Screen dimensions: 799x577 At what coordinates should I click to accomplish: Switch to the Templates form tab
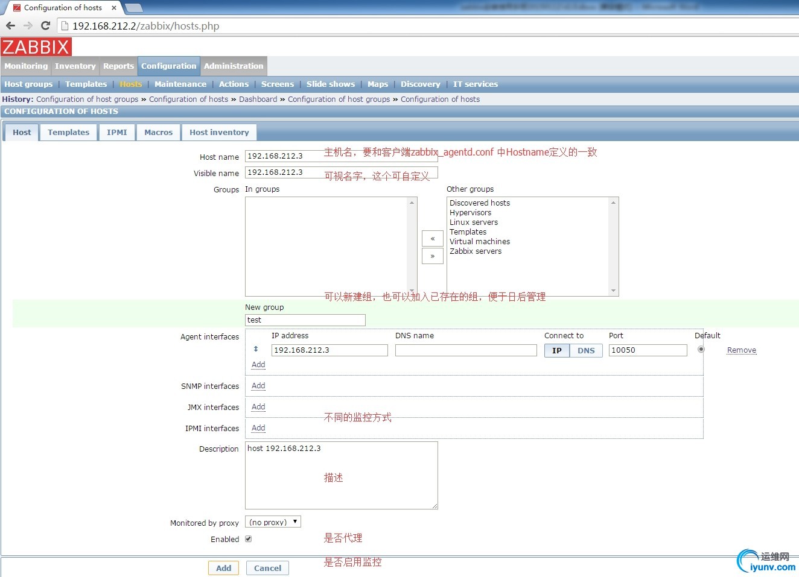[68, 133]
